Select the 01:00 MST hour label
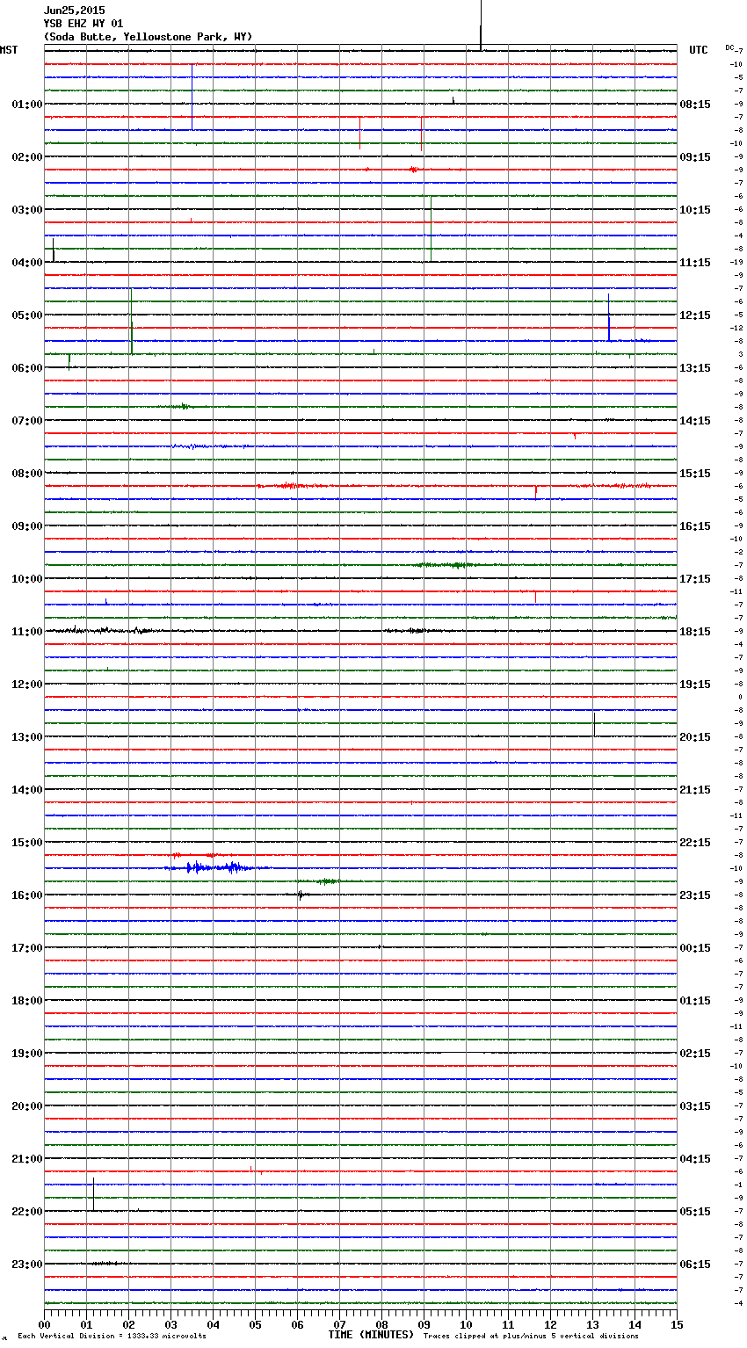 coord(27,105)
